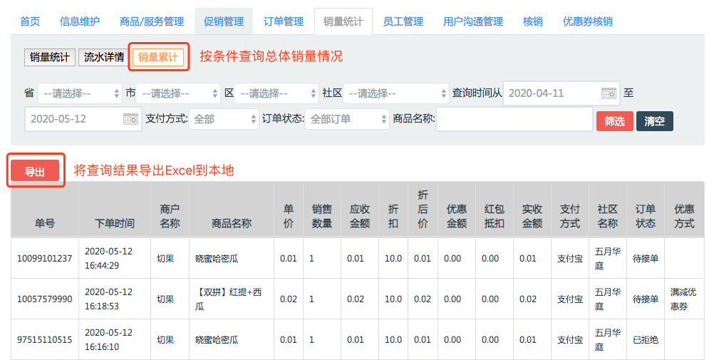This screenshot has height=360, width=714.
Task: Click 支付宝 in order 10057579990 row
Action: coord(570,299)
